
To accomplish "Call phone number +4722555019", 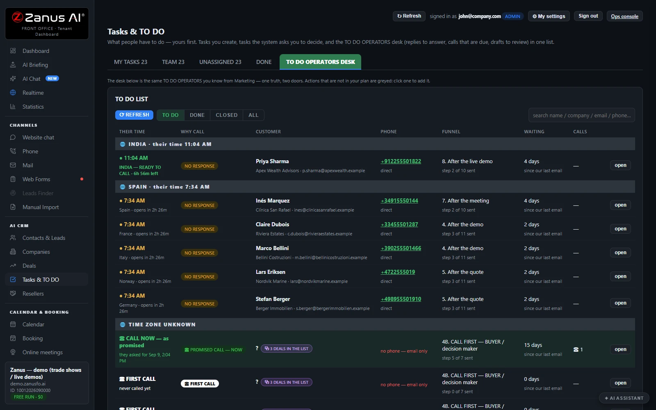I will [398, 272].
